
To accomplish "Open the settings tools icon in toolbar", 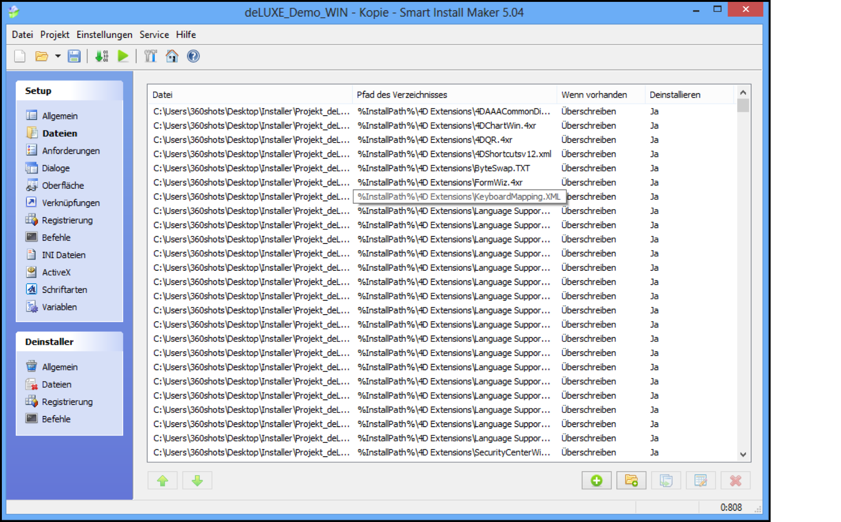I will (x=151, y=56).
